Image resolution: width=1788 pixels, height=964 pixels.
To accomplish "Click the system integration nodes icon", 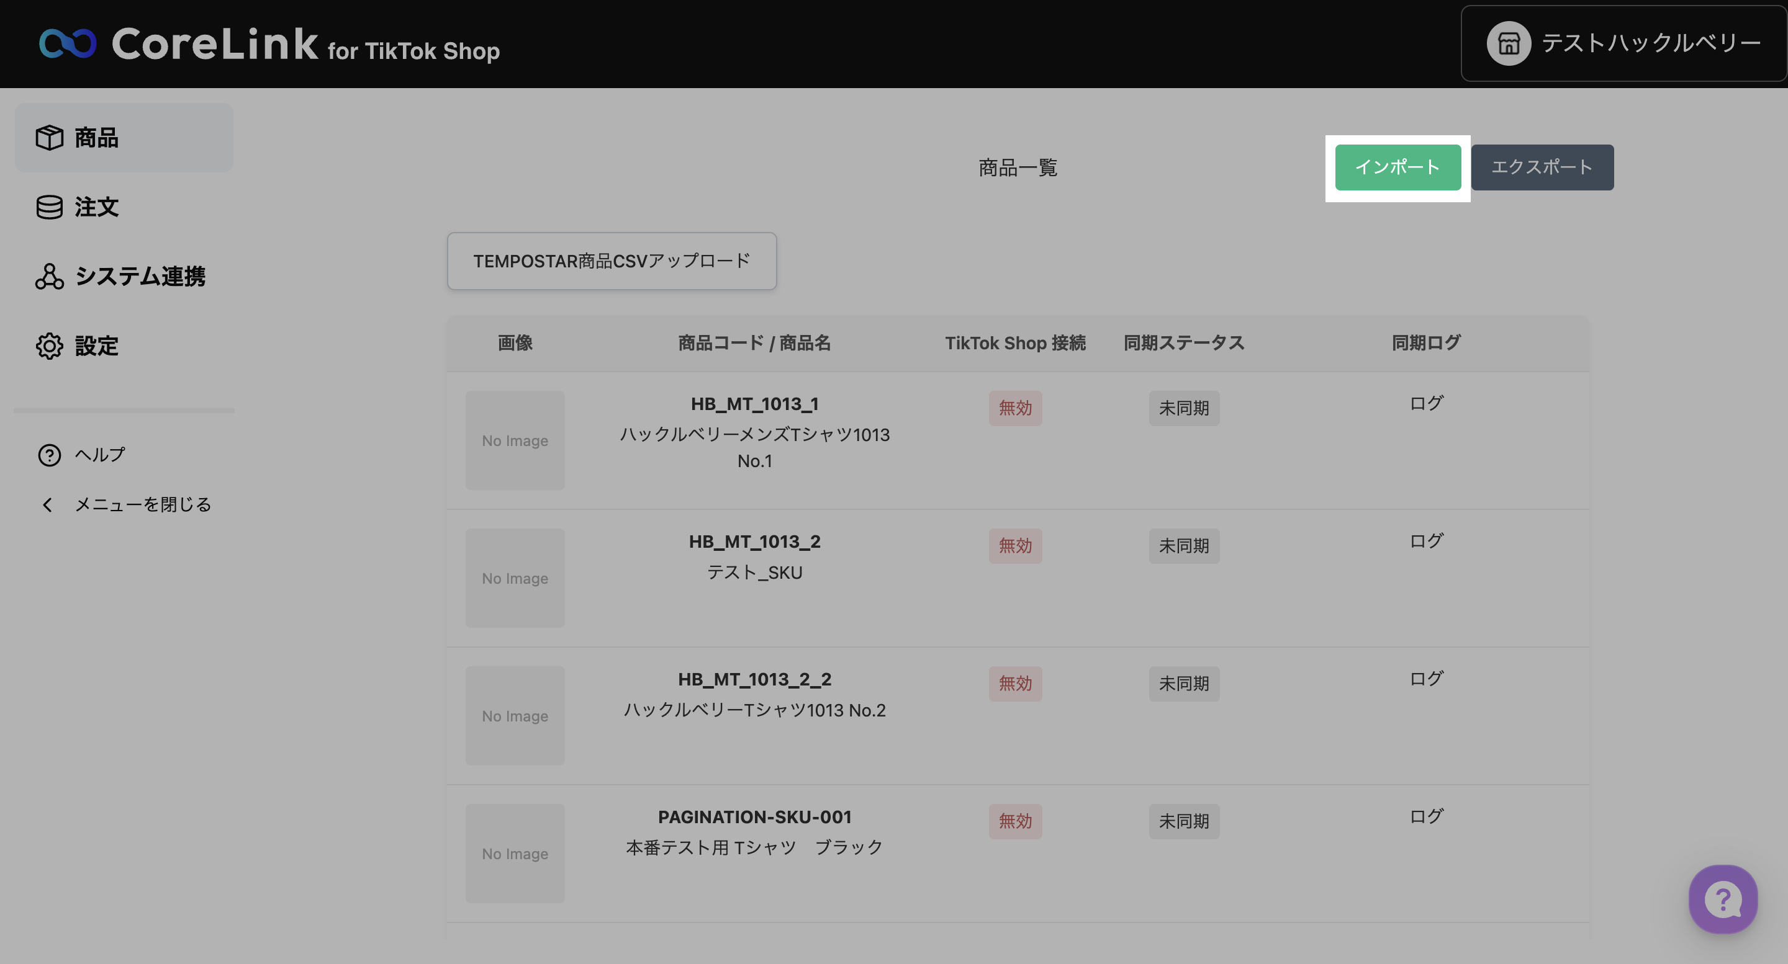I will [49, 276].
